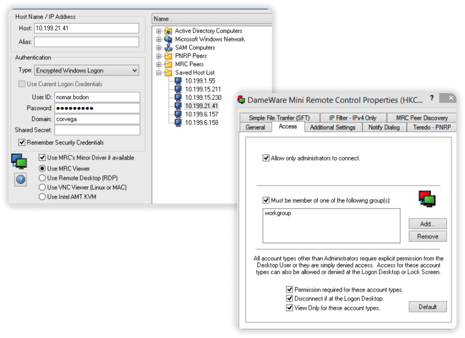Click the monitor icon for host 10.199.6.158
The height and width of the screenshot is (338, 465).
coord(178,122)
